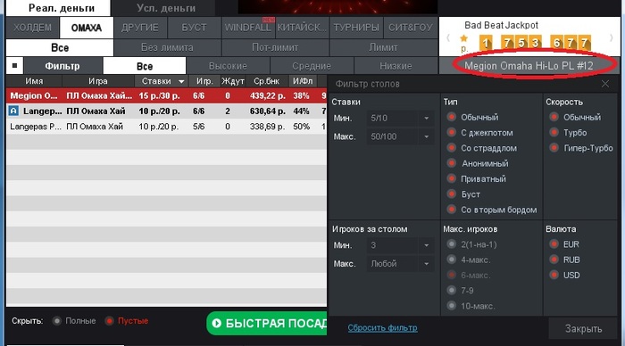Open the СИТ&ГОУ tab
This screenshot has height=346, width=625.
coord(411,28)
